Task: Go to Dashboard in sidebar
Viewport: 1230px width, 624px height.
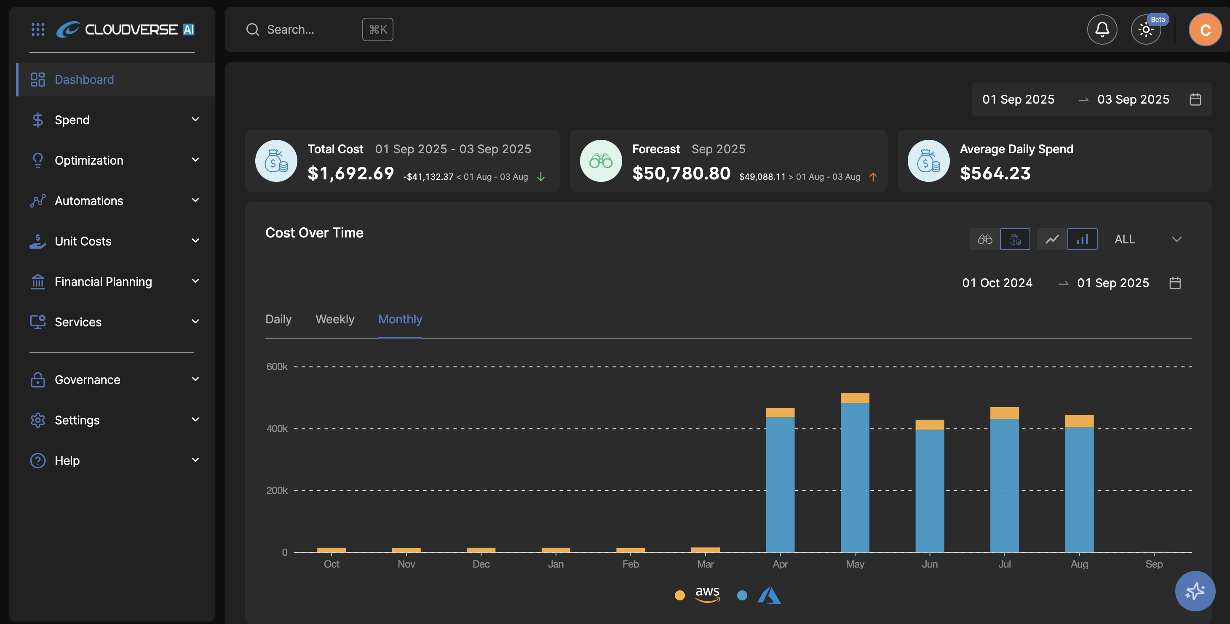Action: coord(84,79)
